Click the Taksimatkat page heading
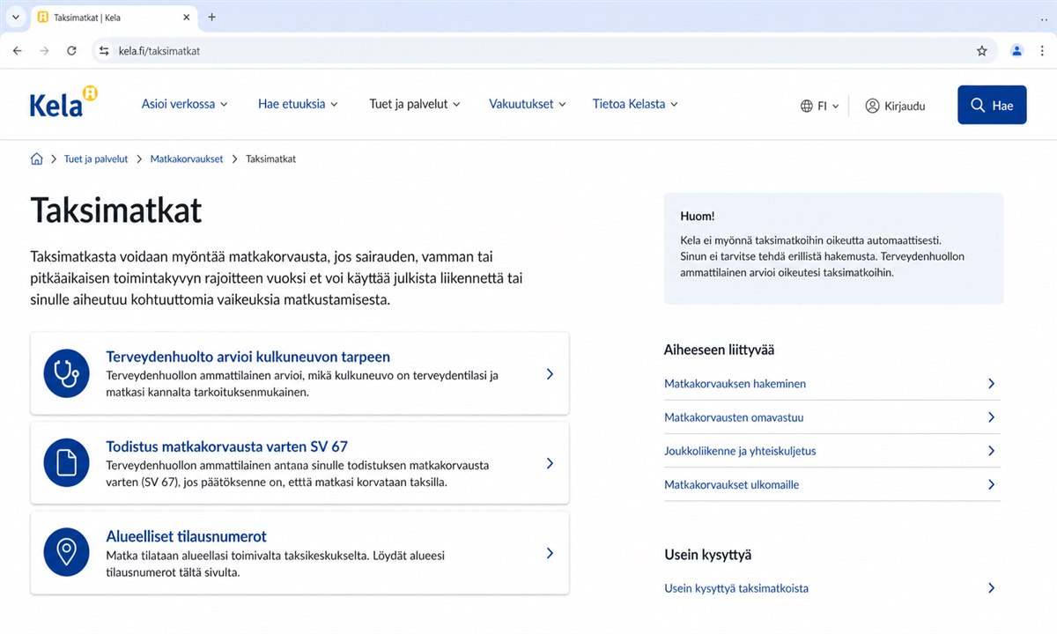The width and height of the screenshot is (1057, 634). point(116,211)
